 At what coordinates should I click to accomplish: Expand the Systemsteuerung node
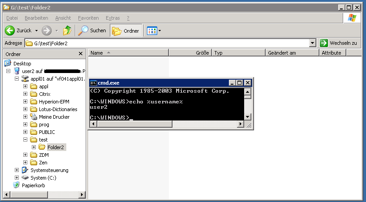click(x=17, y=170)
